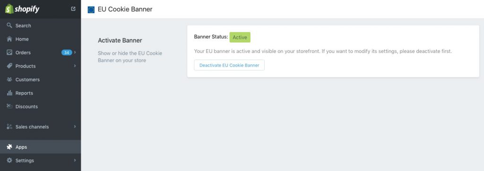Click the Orders count badge 34

click(67, 52)
